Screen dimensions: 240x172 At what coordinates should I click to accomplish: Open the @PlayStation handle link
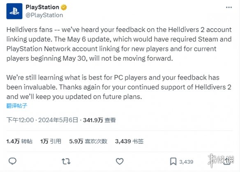point(44,15)
